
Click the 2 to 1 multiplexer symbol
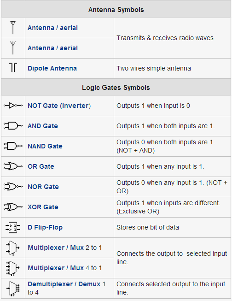pyautogui.click(x=13, y=248)
